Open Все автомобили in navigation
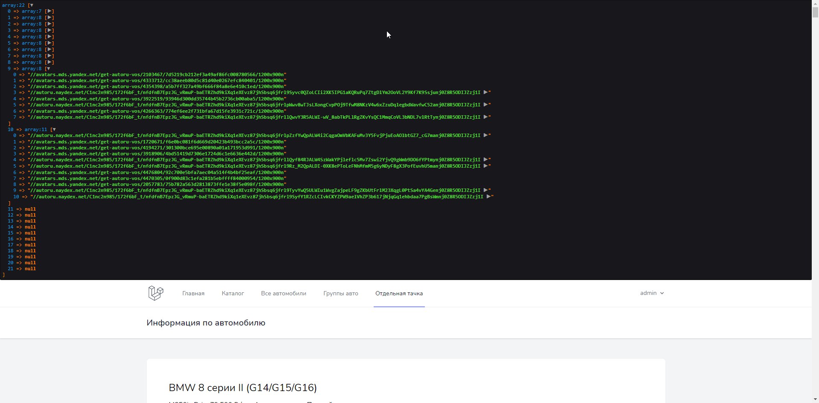 point(284,293)
